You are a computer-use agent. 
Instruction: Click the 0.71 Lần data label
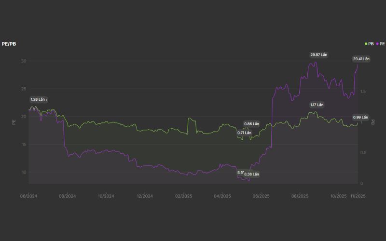tap(245, 133)
